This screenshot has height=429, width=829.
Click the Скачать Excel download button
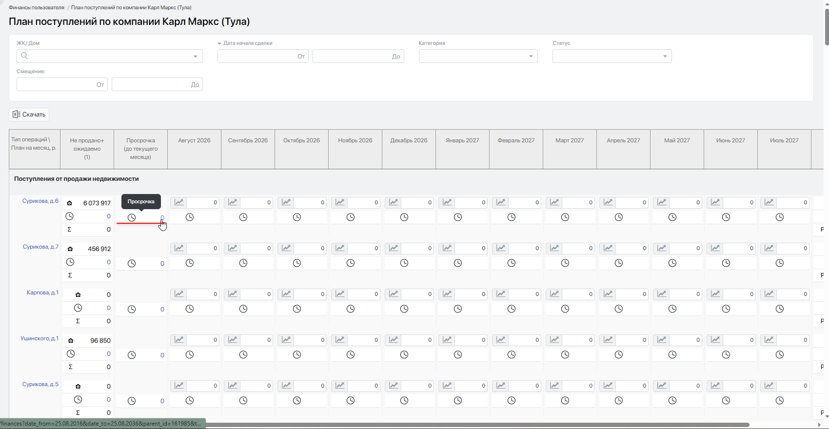(x=29, y=114)
